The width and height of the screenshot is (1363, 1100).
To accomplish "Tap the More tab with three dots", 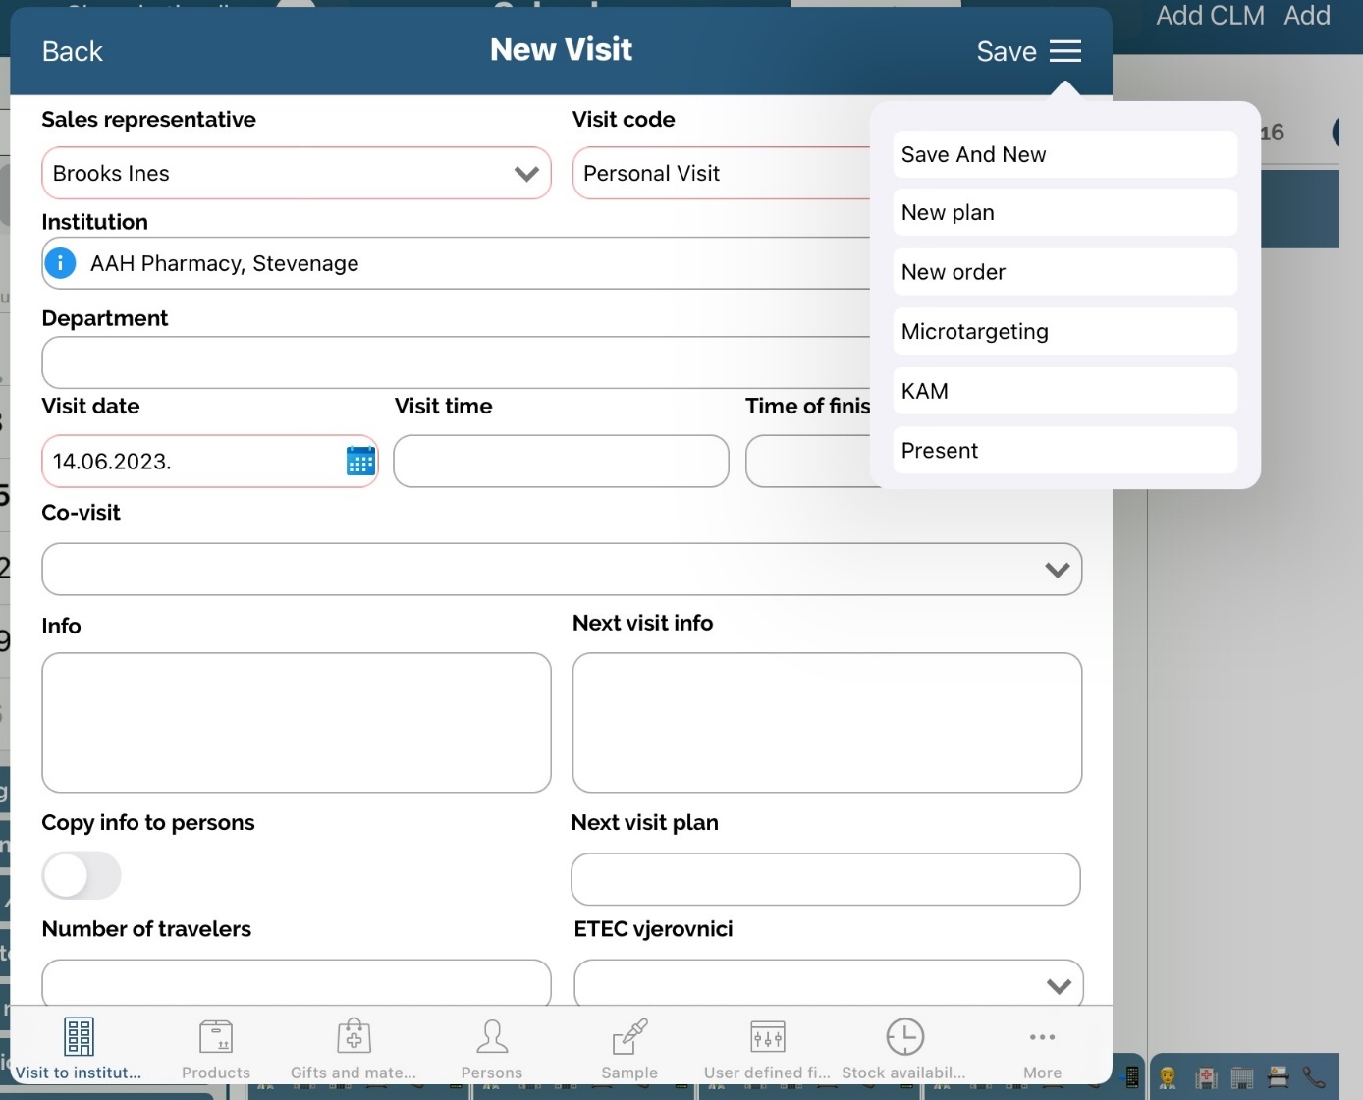I will coord(1042,1047).
